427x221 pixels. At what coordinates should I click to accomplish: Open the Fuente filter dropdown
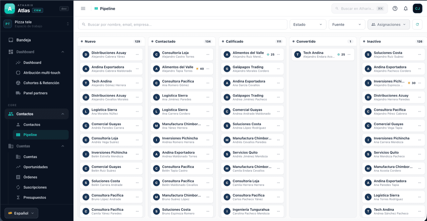click(347, 24)
